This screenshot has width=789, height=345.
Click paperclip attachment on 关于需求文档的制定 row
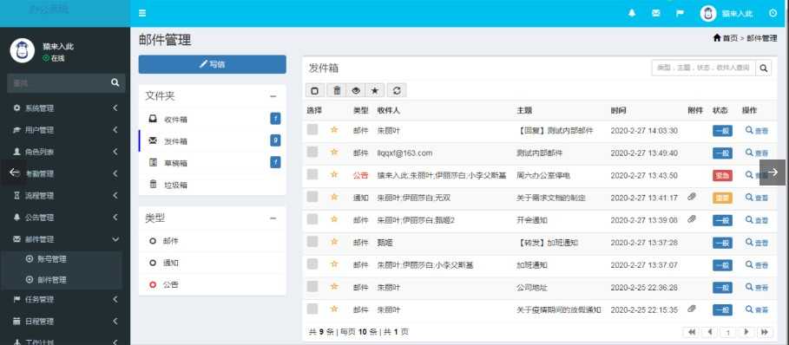(x=692, y=197)
